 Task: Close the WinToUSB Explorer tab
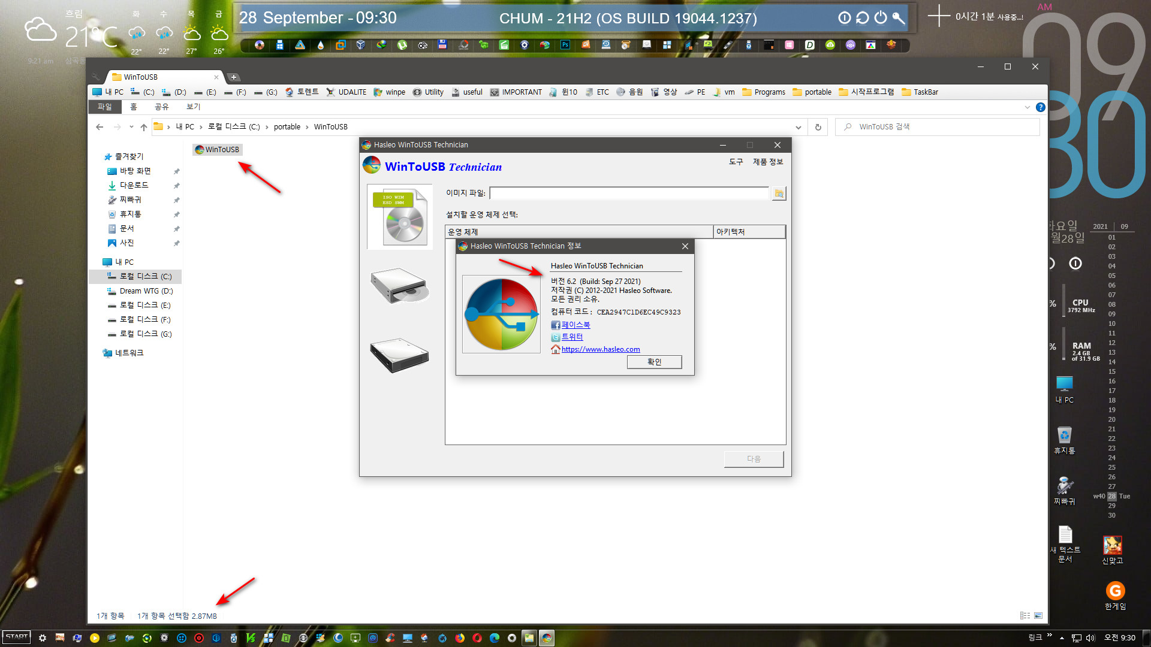(216, 77)
